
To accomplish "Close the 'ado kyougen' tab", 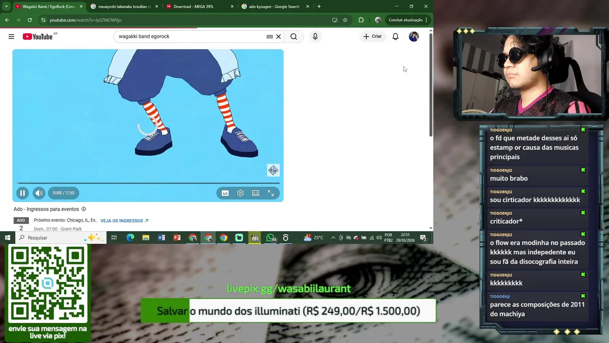I will pyautogui.click(x=308, y=7).
